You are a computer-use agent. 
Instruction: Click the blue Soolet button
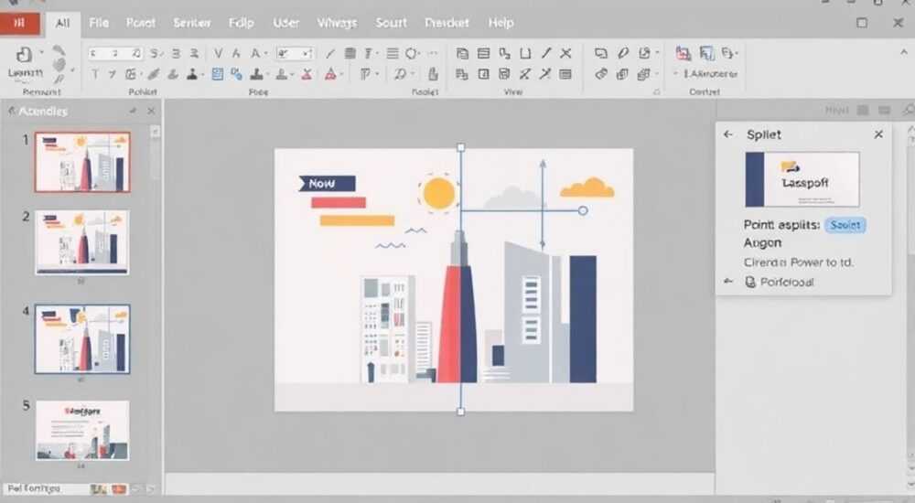point(845,225)
